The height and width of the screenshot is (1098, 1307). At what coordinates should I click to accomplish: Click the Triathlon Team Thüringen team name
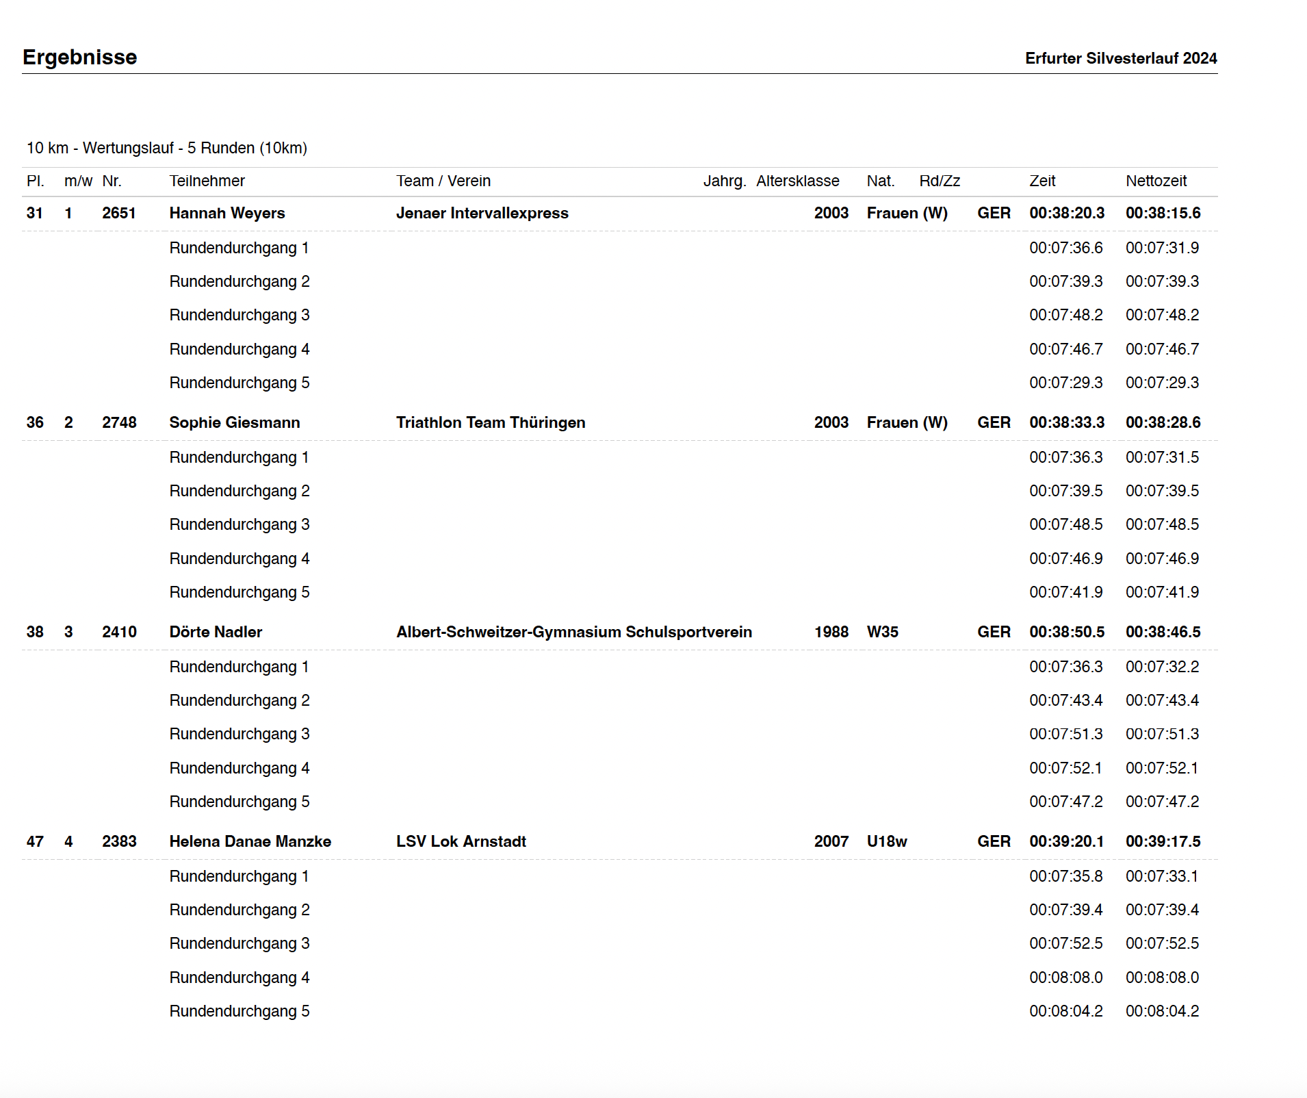click(490, 422)
